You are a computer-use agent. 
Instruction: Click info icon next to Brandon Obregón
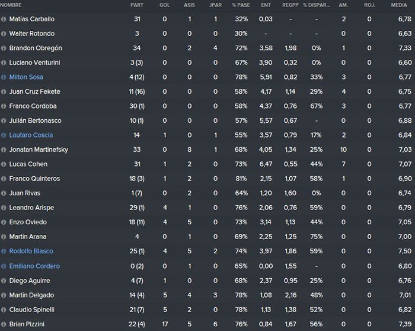pyautogui.click(x=4, y=48)
